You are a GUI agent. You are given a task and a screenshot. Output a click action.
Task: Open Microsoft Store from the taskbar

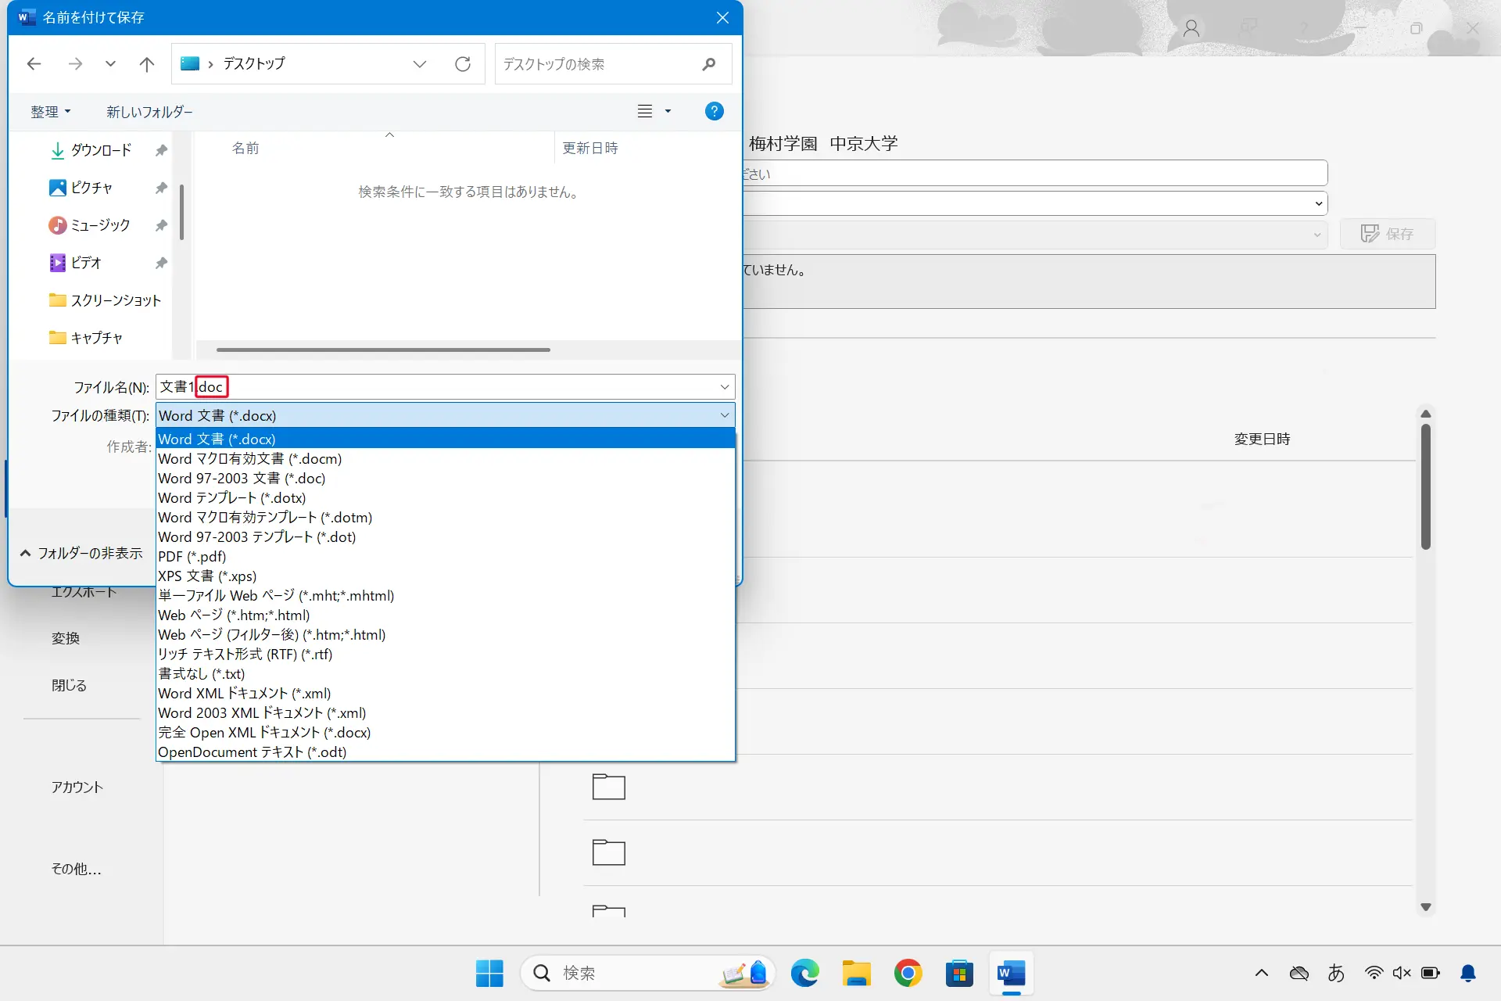coord(959,973)
